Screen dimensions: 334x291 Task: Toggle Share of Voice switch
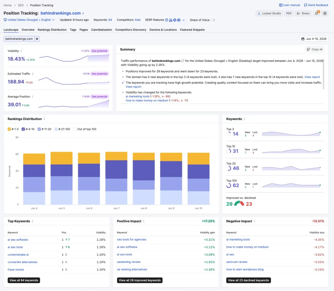point(213,20)
